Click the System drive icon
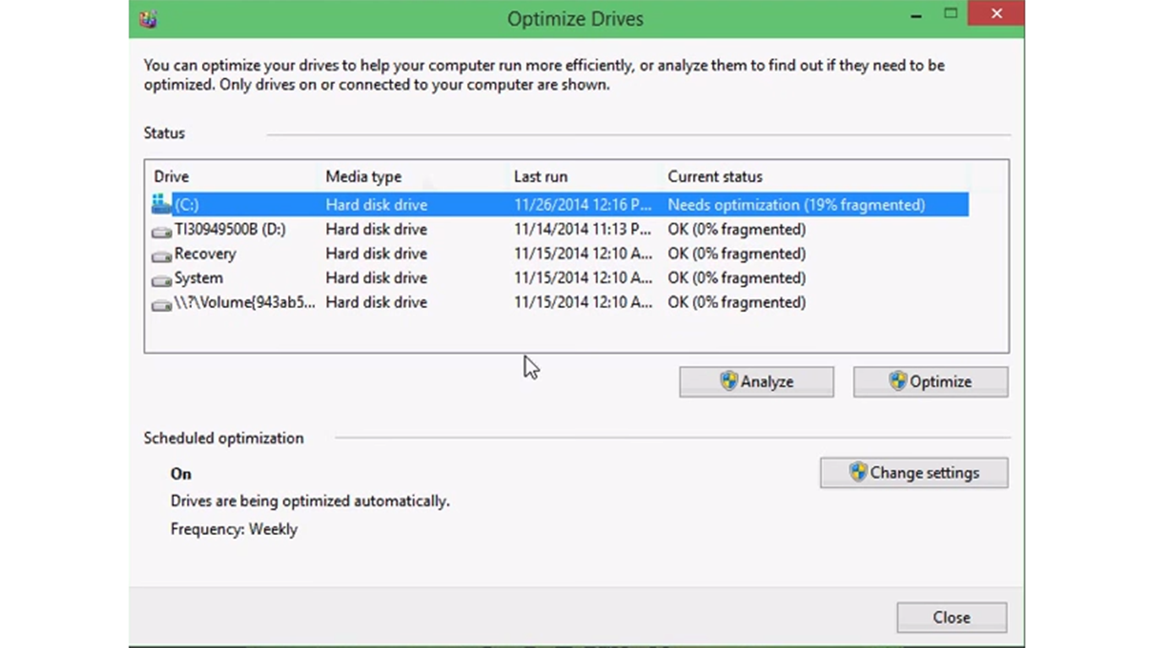 coord(161,279)
